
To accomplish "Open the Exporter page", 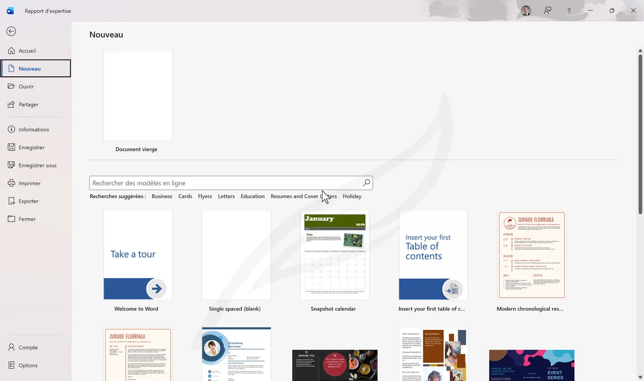I will coord(28,201).
